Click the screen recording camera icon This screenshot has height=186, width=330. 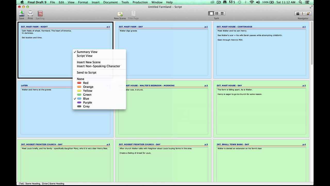point(219,2)
